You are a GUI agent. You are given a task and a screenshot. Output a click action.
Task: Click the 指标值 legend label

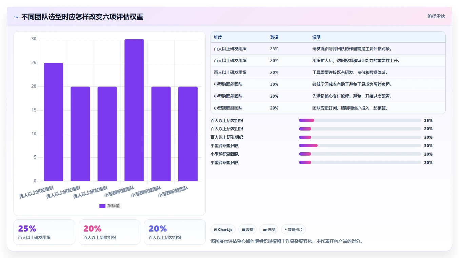click(114, 206)
